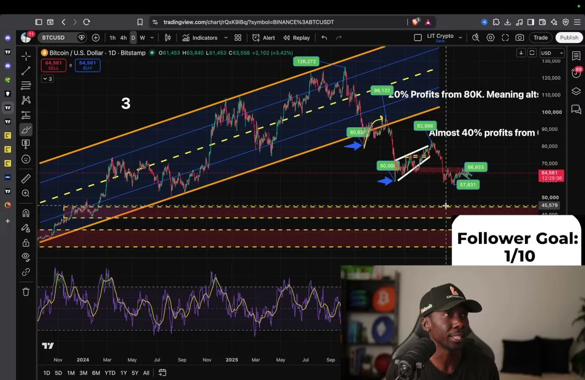Open chart settings hexagon icon
This screenshot has height=380, width=585.
490,37
